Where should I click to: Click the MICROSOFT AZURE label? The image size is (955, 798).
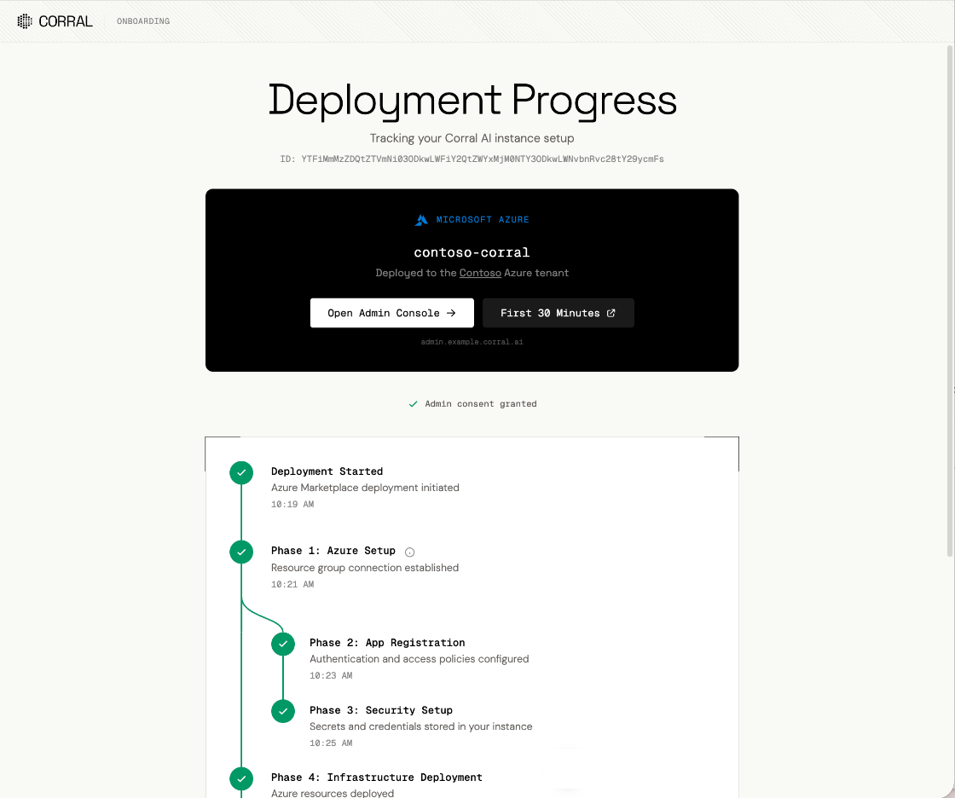(483, 220)
